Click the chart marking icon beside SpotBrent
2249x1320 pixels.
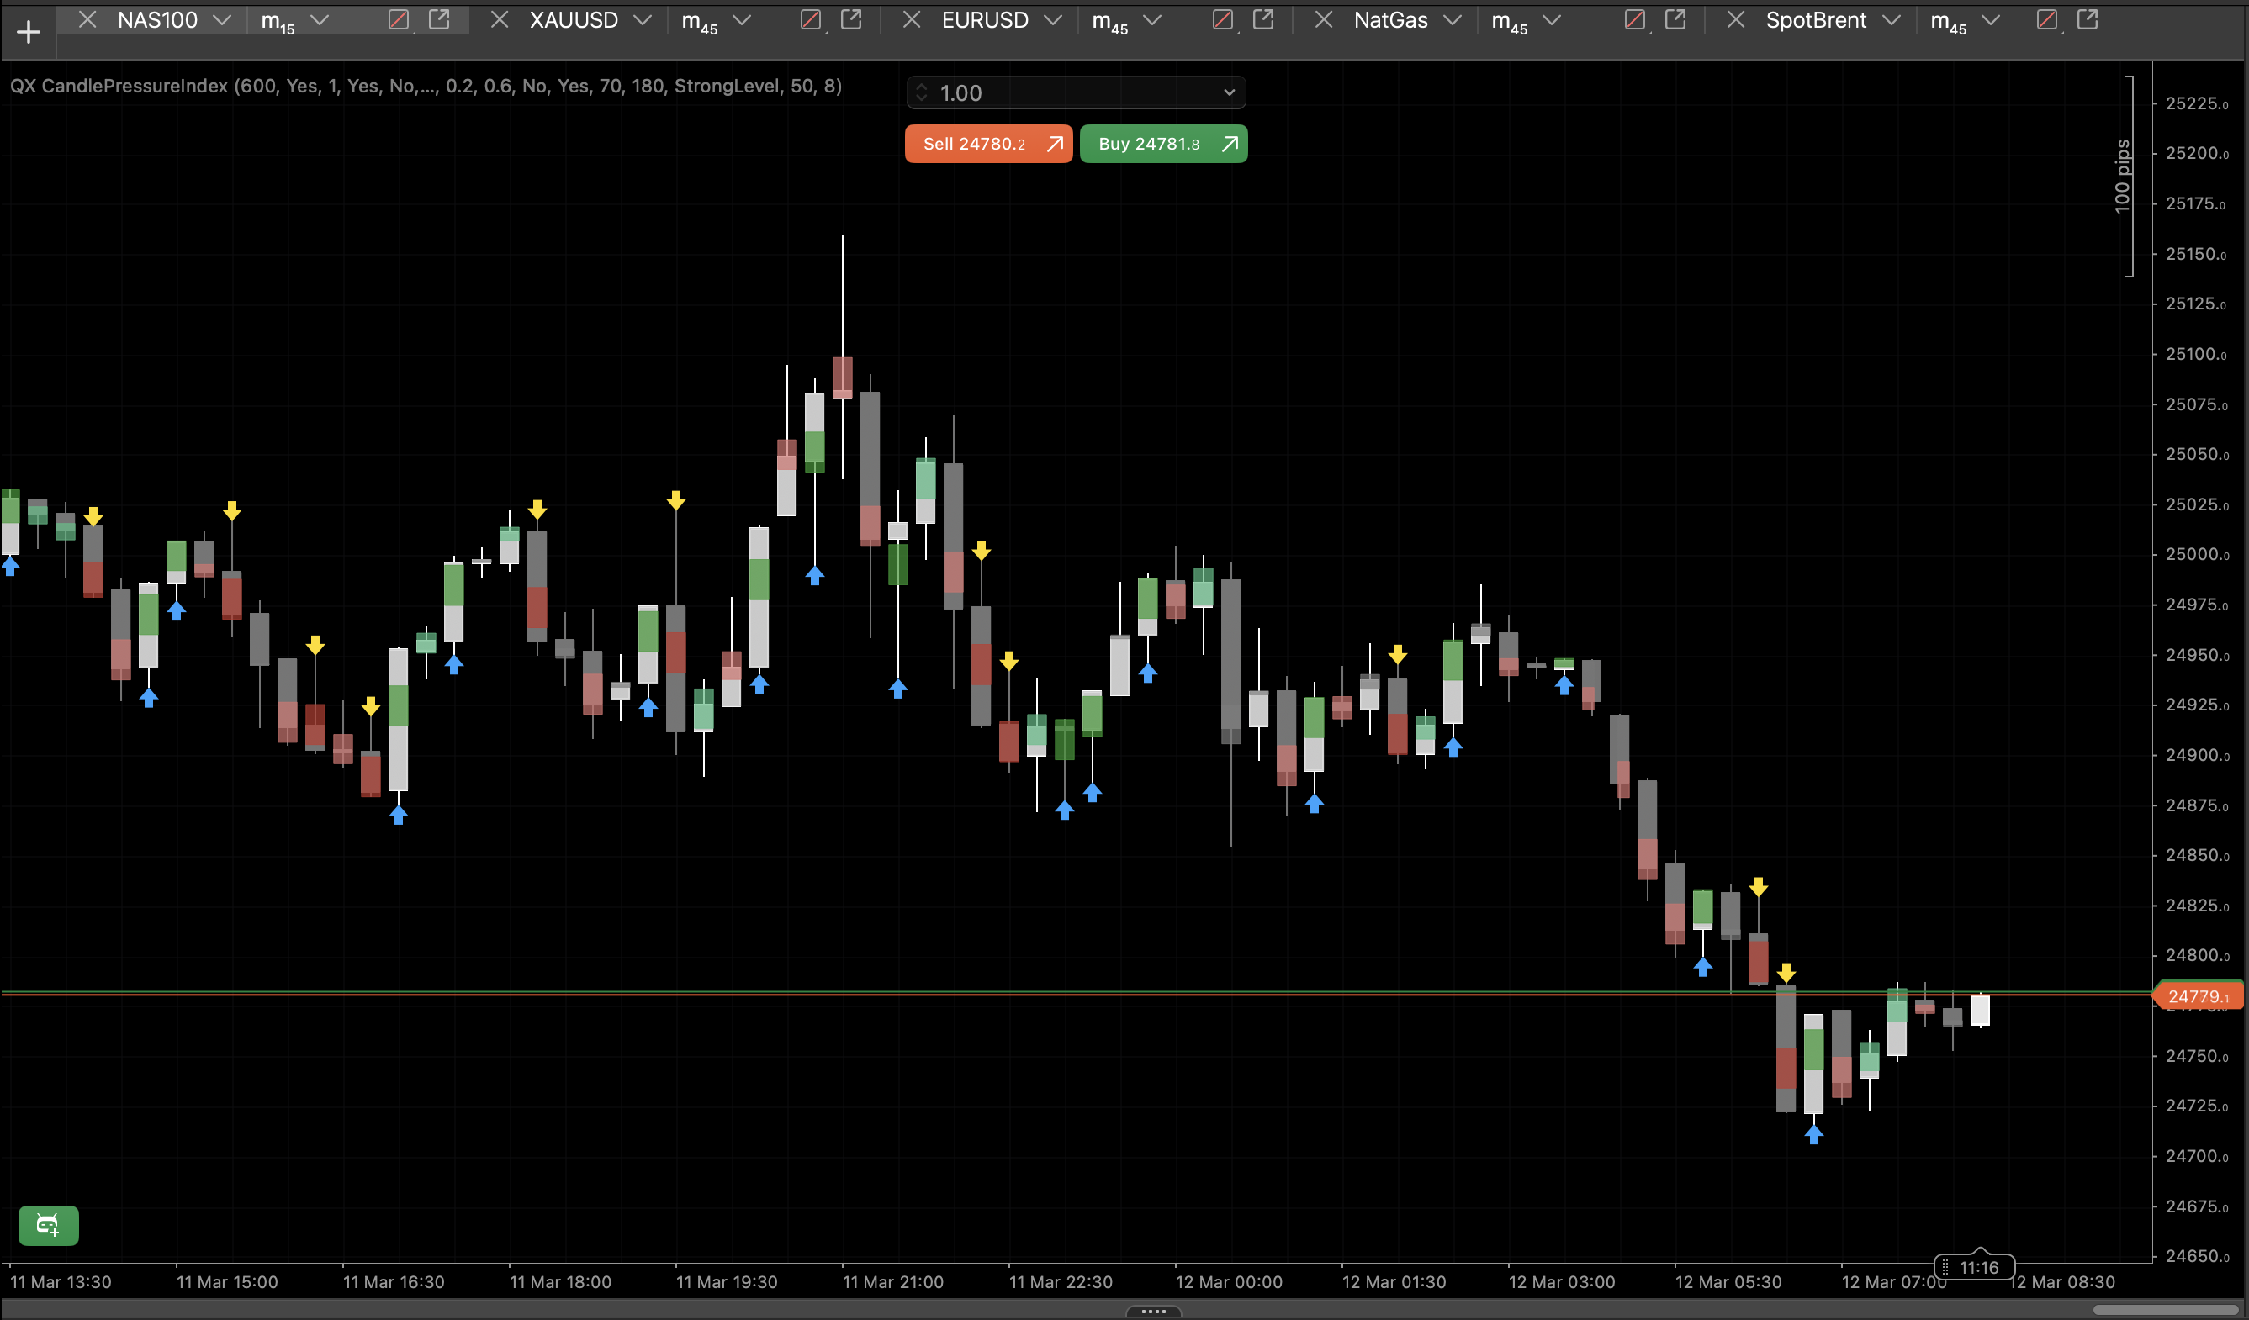pos(2047,18)
